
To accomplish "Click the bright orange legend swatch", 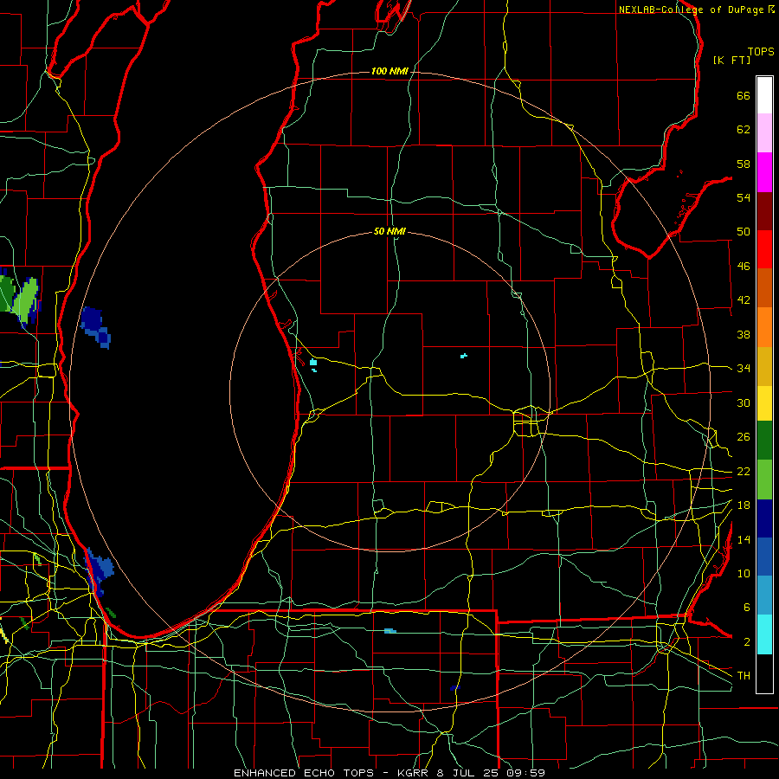I will click(x=764, y=327).
